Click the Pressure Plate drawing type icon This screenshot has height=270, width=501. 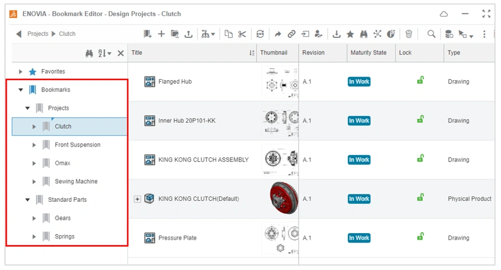click(x=150, y=238)
